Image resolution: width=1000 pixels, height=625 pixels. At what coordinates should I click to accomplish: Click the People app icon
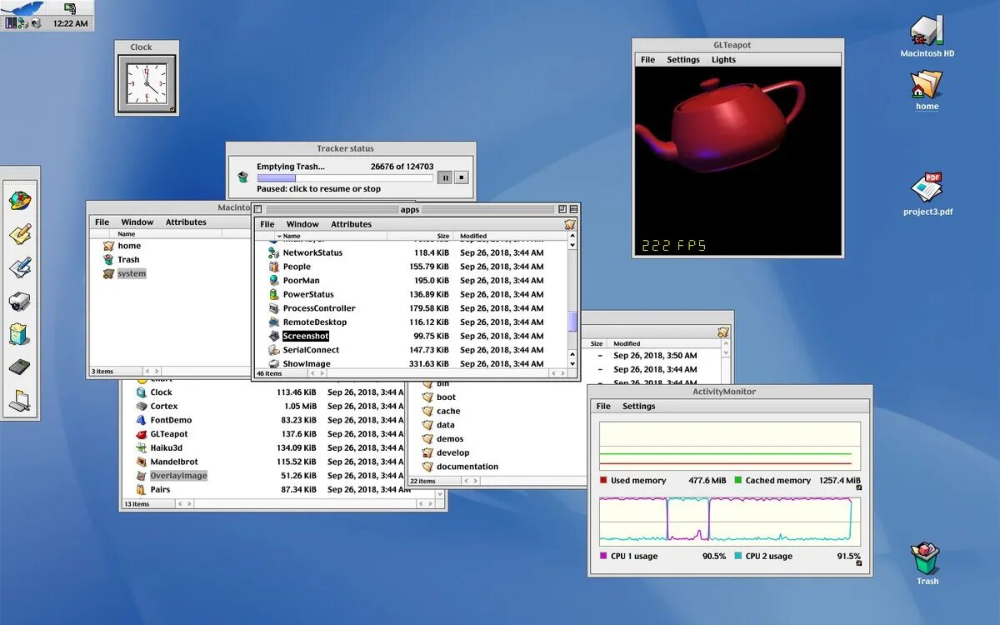(x=273, y=267)
